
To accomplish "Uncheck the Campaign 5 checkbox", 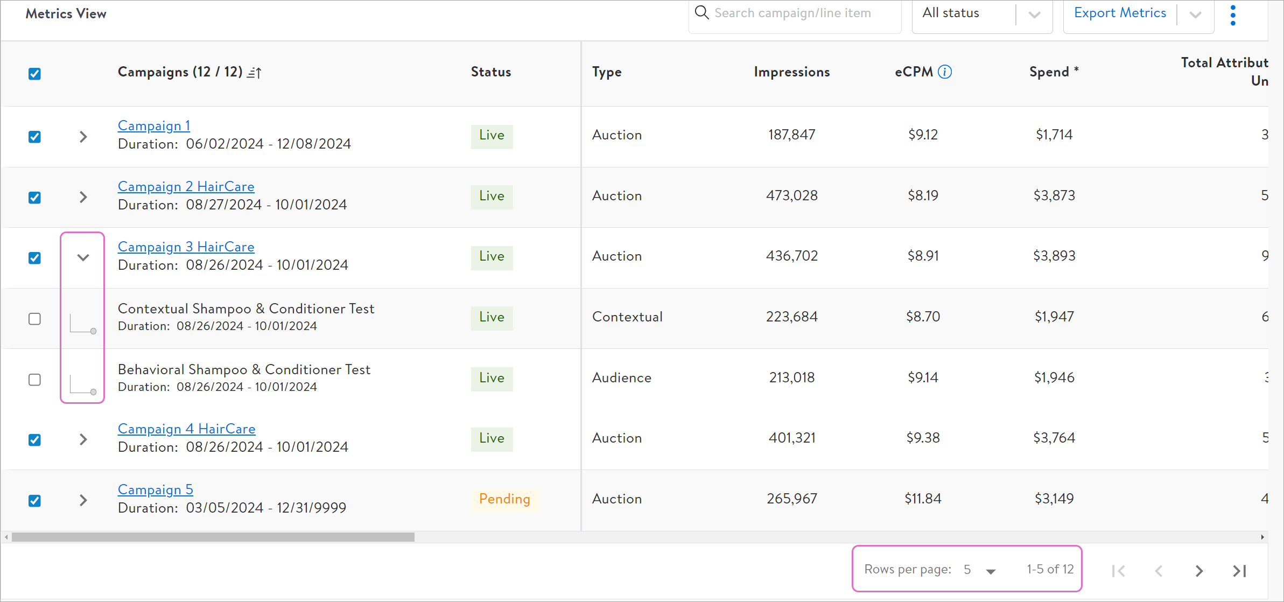I will pyautogui.click(x=34, y=501).
